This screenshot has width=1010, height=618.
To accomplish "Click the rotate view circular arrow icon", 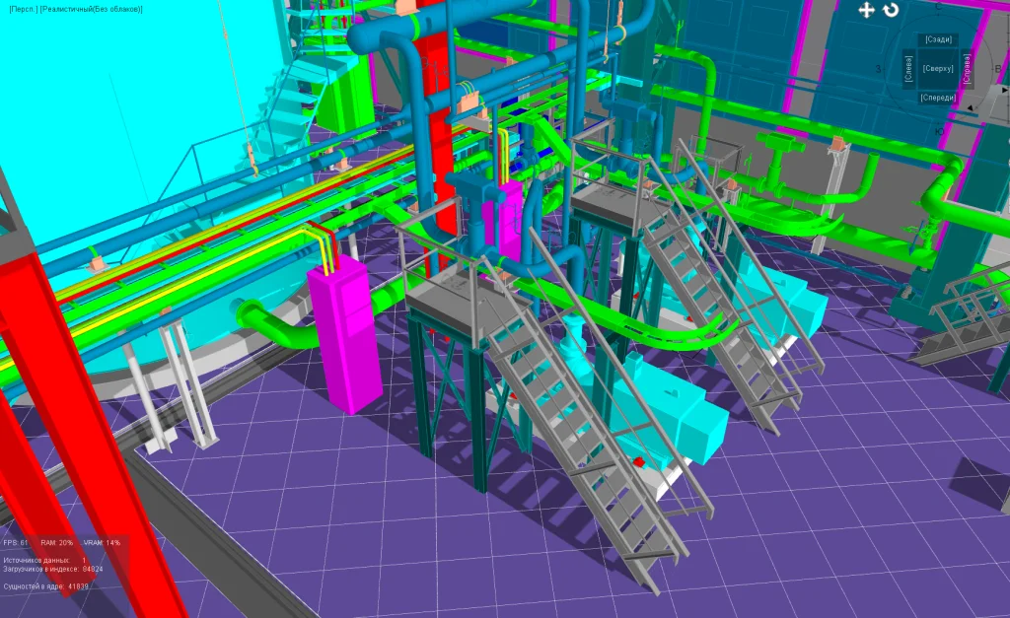I will click(x=891, y=10).
